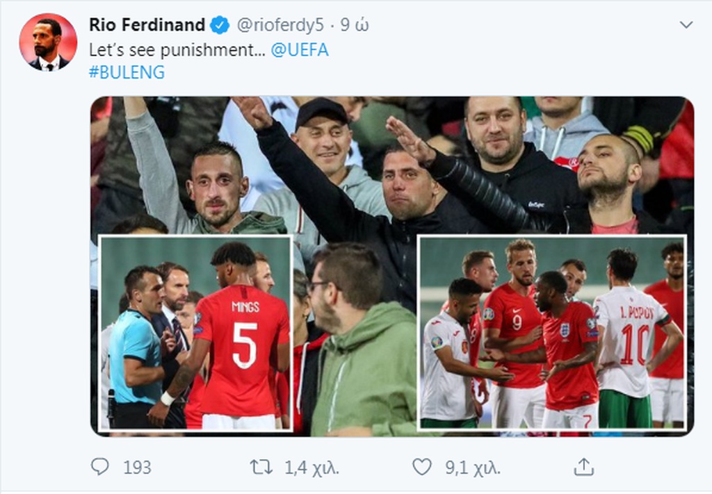
Task: Like the tweet with the heart icon
Action: (421, 467)
